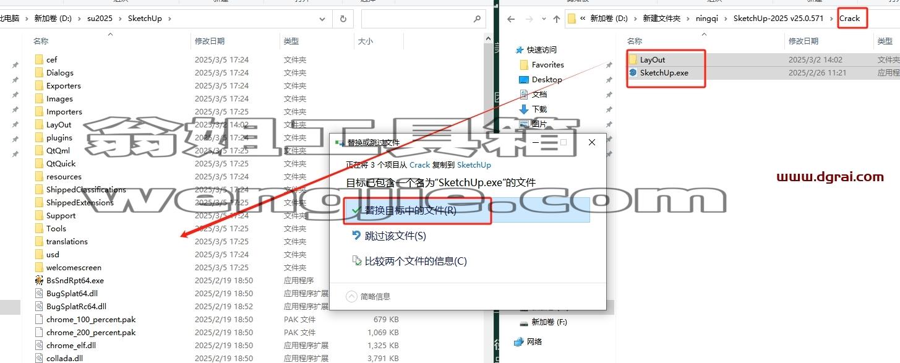Image resolution: width=900 pixels, height=363 pixels.
Task: Select welcomescreen folder icon
Action: (40, 267)
